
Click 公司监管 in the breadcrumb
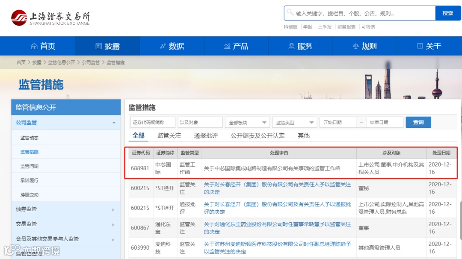pos(91,62)
